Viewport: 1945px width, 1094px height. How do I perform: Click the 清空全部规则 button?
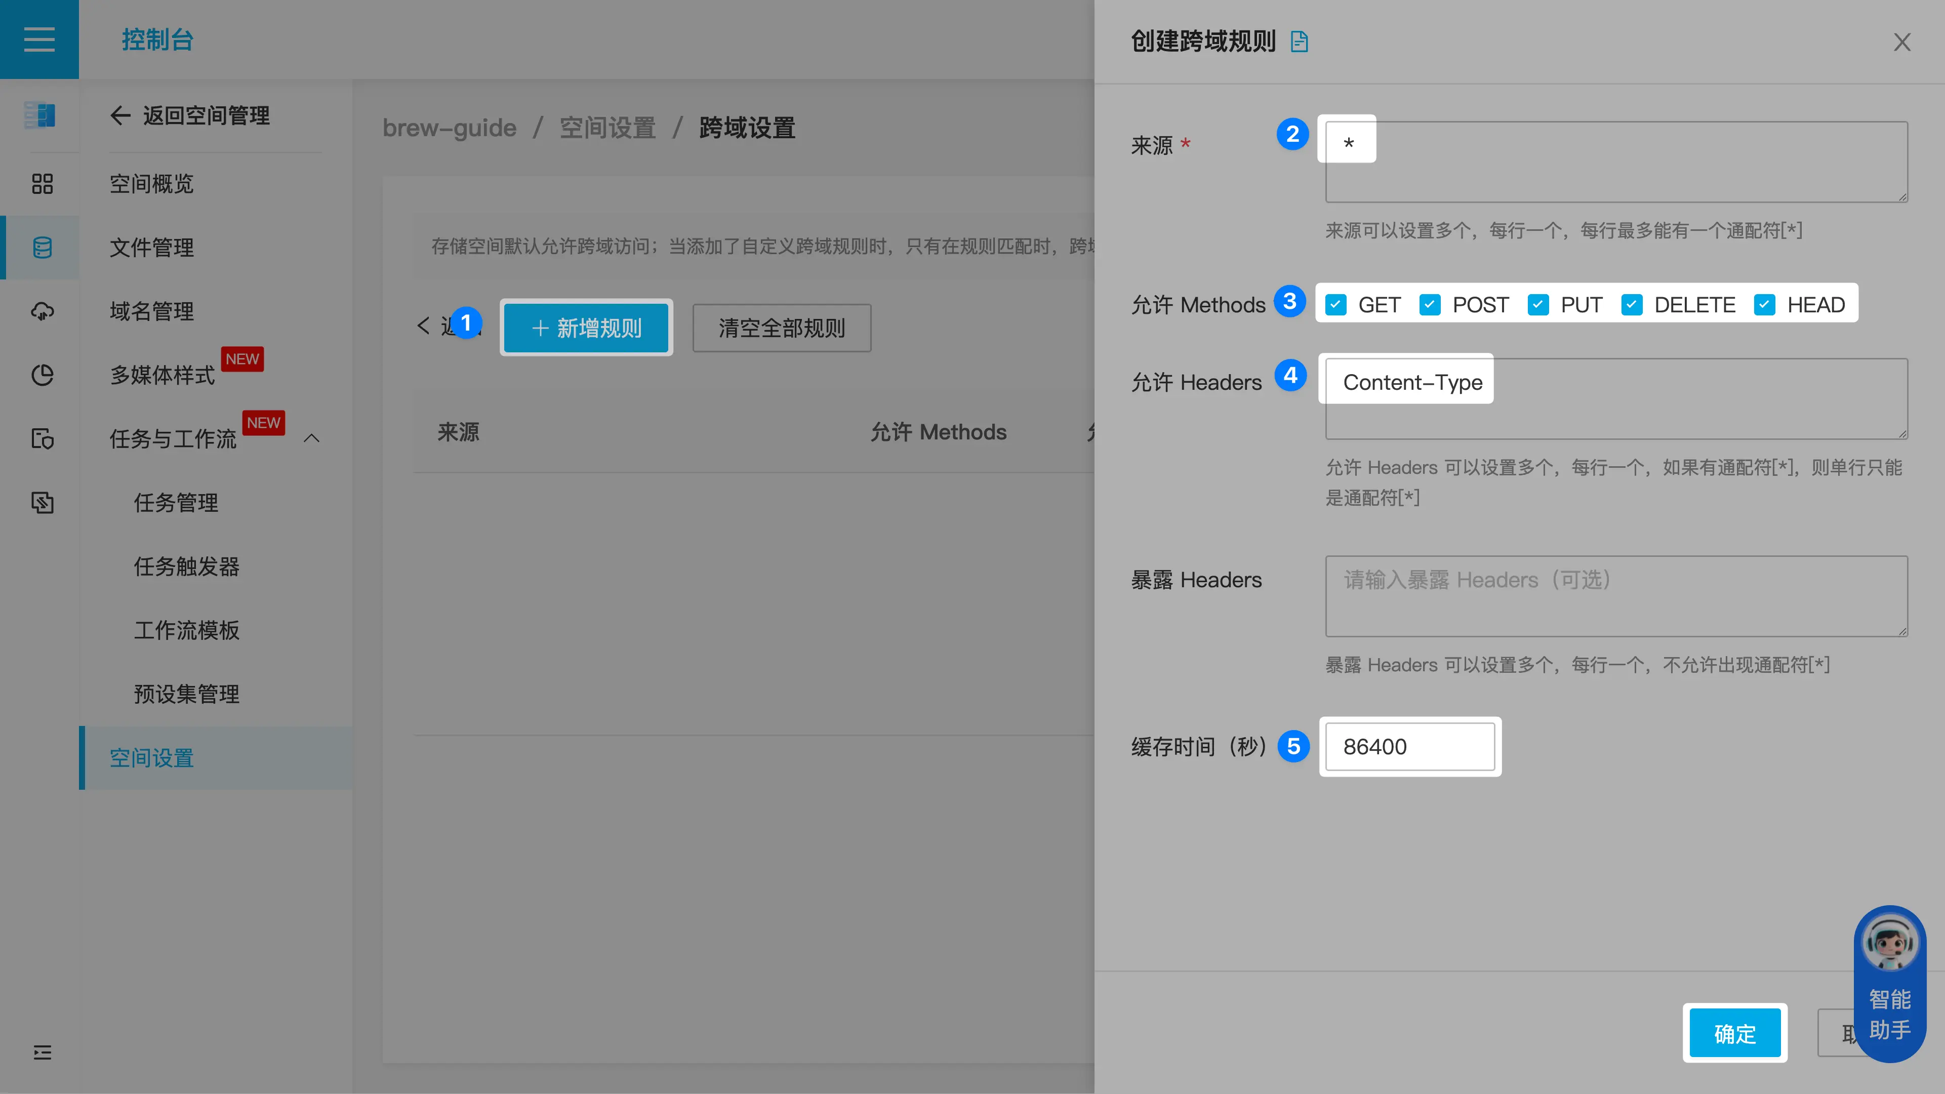click(x=782, y=328)
